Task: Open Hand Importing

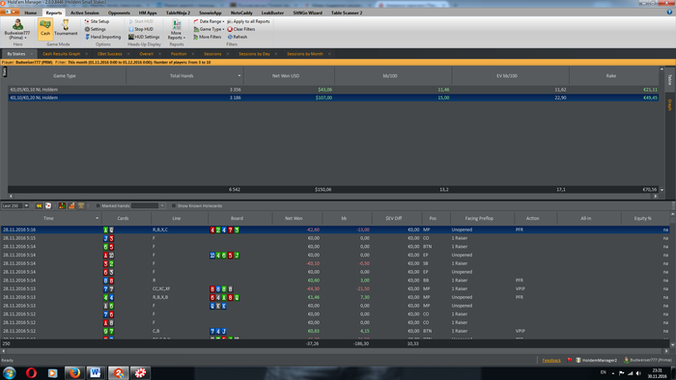Action: pos(102,37)
